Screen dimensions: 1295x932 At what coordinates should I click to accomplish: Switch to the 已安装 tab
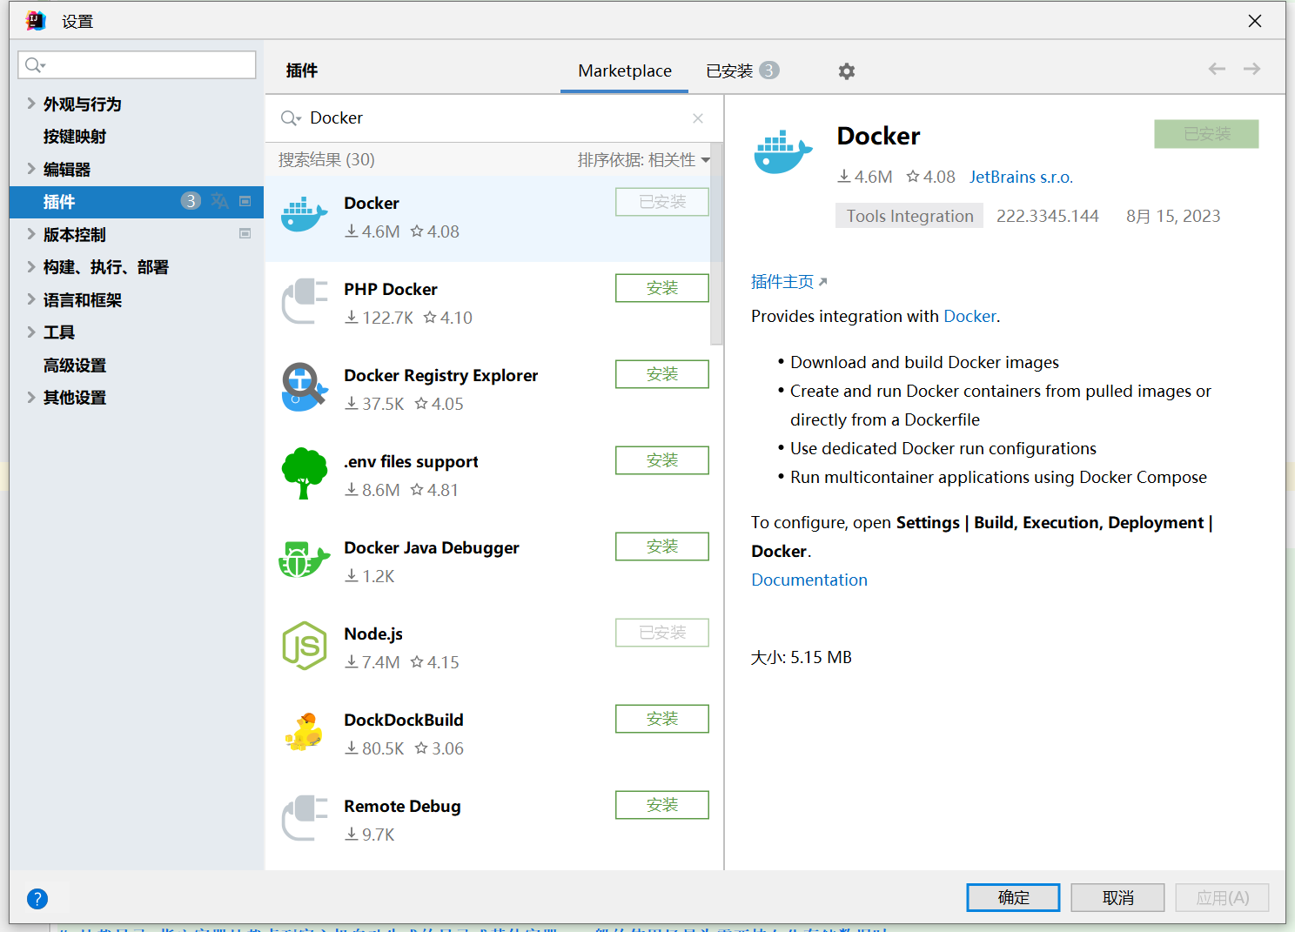click(x=729, y=71)
